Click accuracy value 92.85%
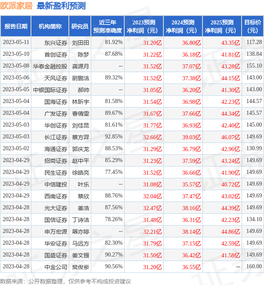Screen dimensions: 264x285 [114, 137]
